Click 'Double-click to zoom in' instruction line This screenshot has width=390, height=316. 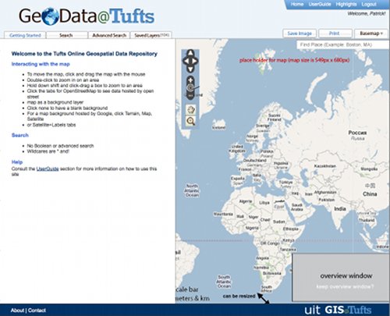(63, 80)
